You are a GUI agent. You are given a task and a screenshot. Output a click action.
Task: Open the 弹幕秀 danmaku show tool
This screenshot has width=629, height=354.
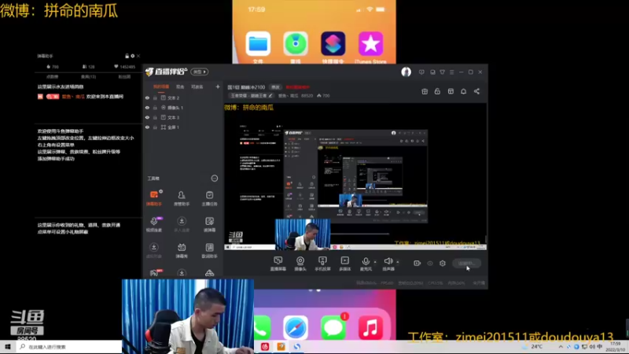click(182, 250)
